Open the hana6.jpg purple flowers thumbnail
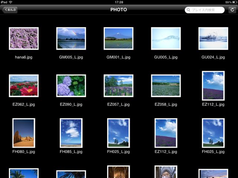238x178 pixels. coord(24,39)
